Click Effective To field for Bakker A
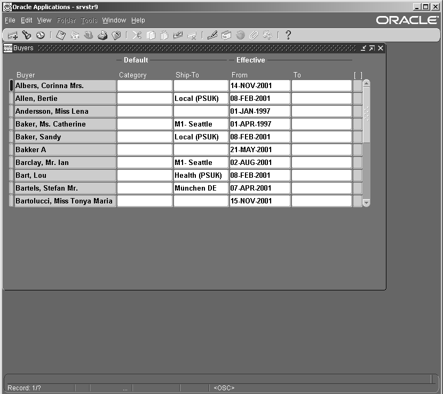443x394 pixels. pyautogui.click(x=321, y=150)
